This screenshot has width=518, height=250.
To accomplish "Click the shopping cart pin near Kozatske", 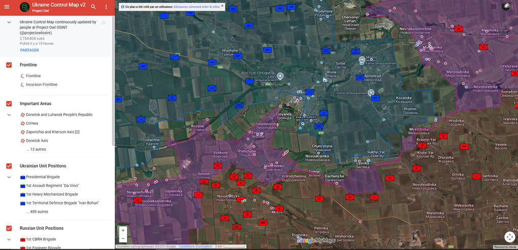I will [x=371, y=92].
